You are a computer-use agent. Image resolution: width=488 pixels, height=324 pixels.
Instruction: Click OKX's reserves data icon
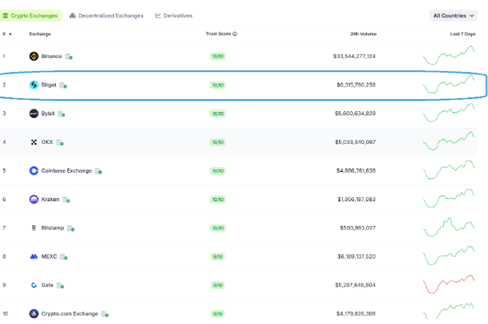[x=60, y=142]
